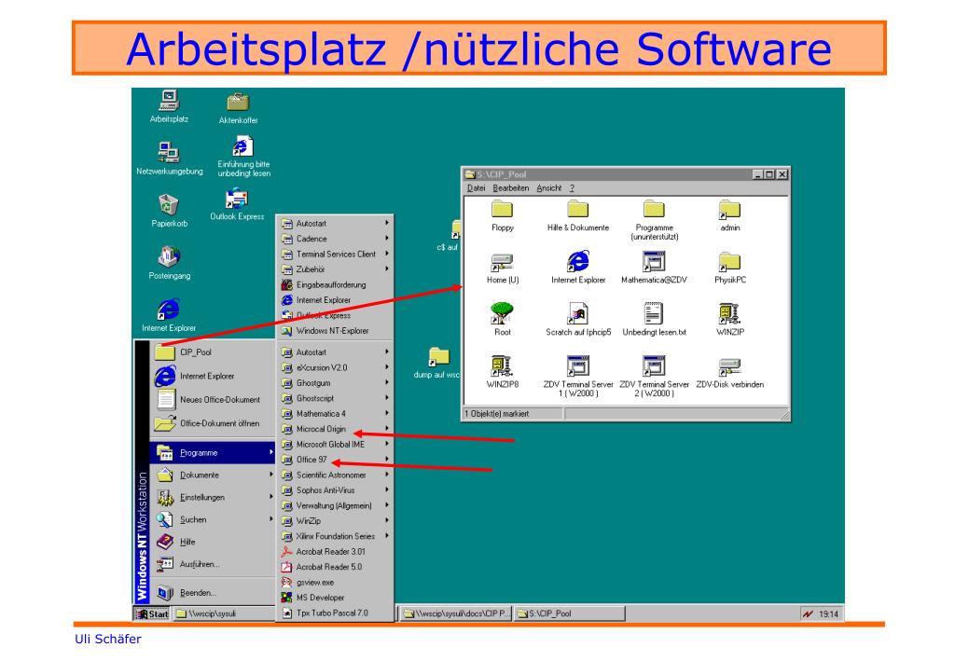The height and width of the screenshot is (661, 955).
Task: Open the 'Unbedingt lesen.txt' file
Action: pyautogui.click(x=654, y=320)
